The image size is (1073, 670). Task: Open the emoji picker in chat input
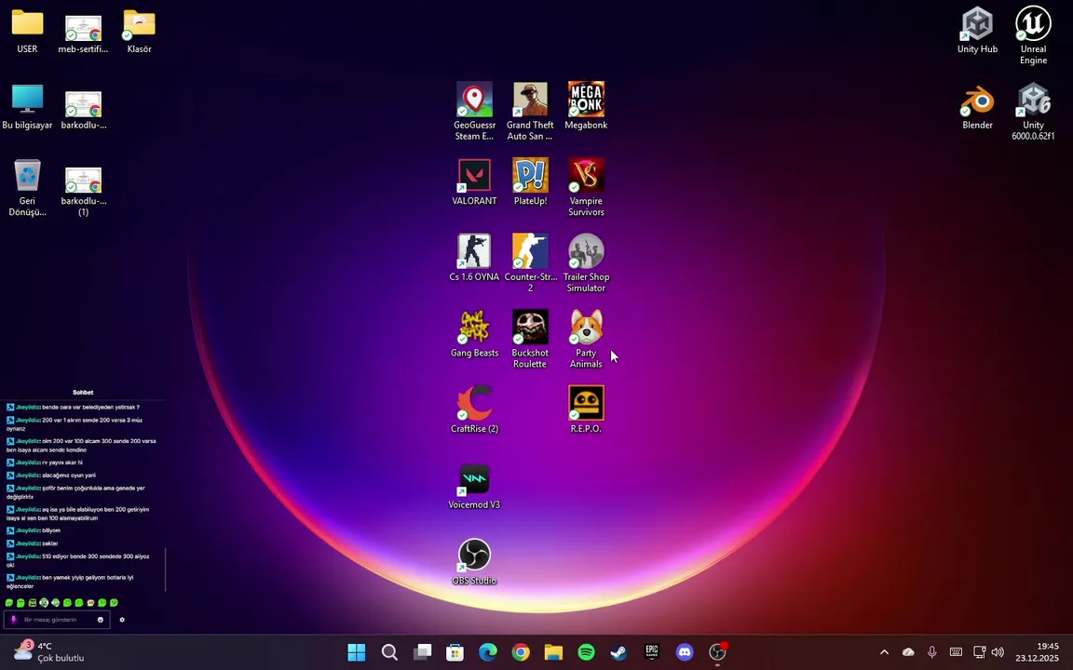[101, 620]
